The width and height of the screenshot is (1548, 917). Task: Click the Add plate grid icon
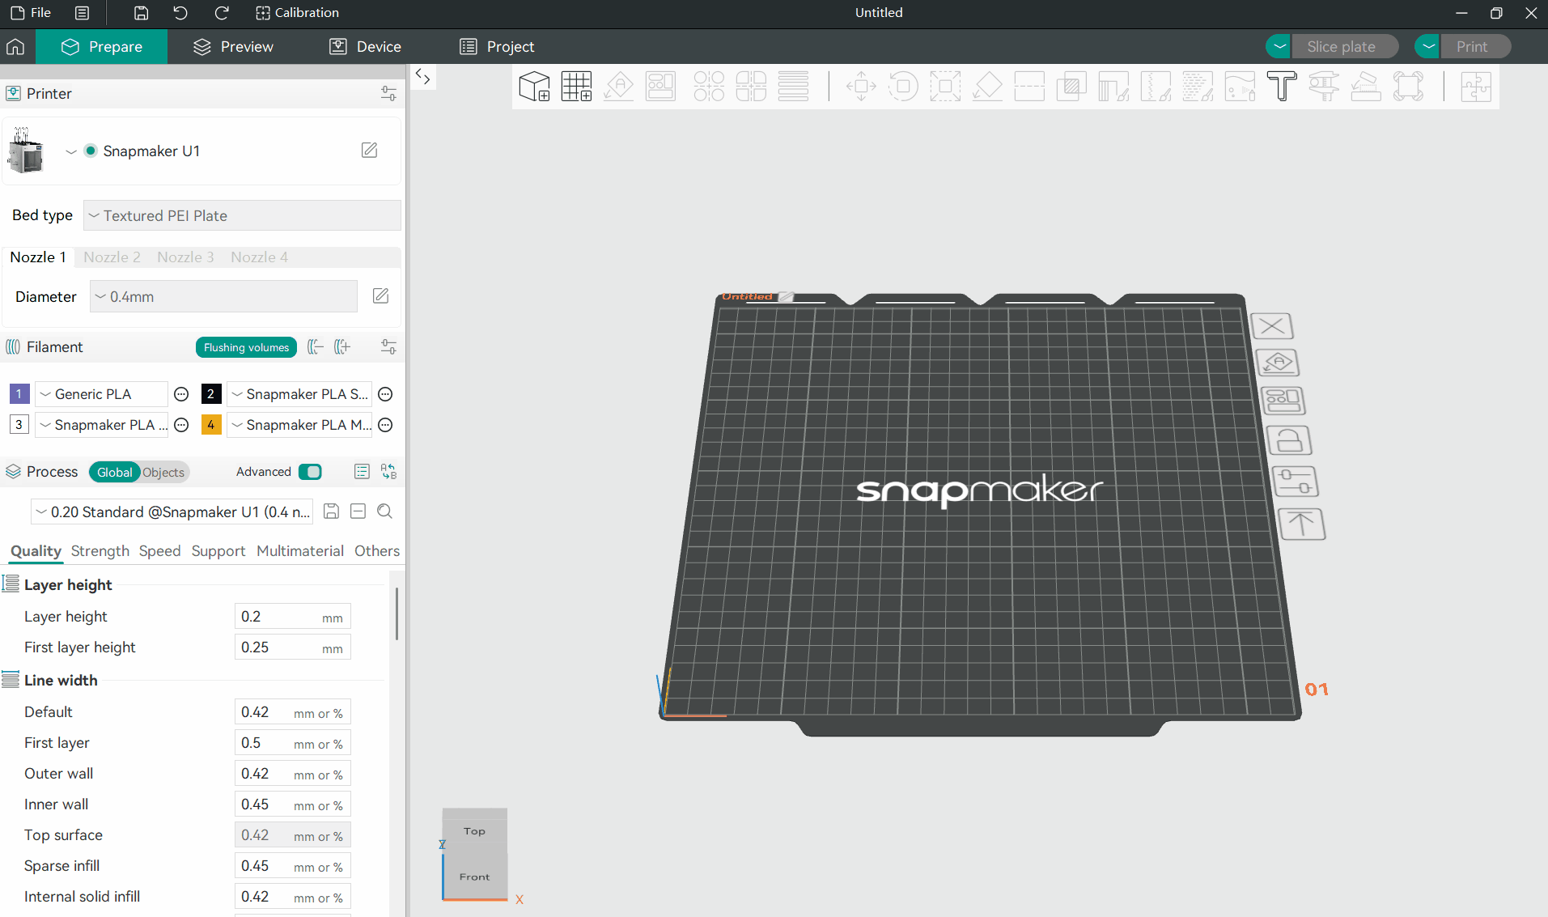(576, 87)
